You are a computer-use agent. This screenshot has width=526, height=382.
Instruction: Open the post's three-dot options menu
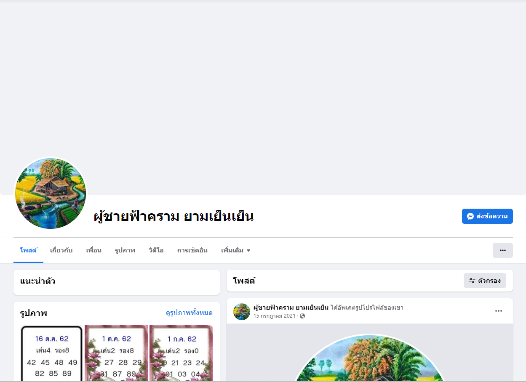click(x=499, y=311)
